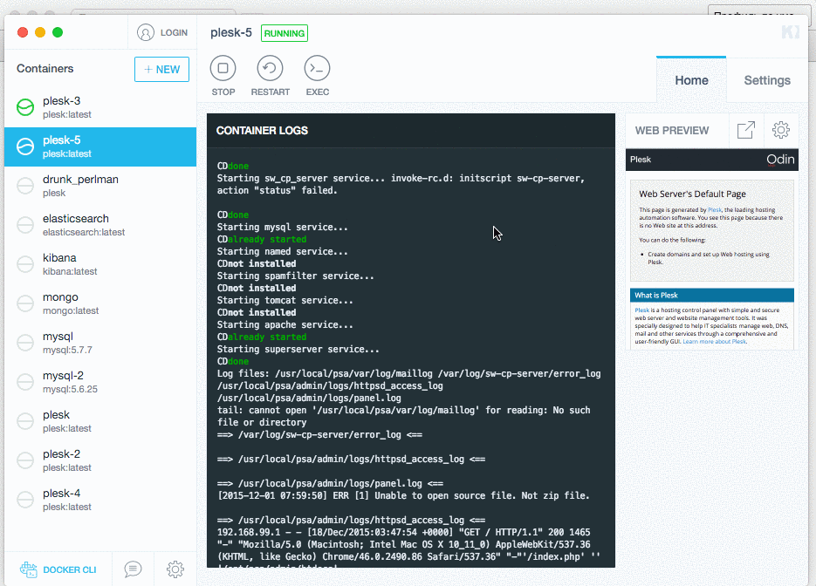Click plesk-4 stopped status icon
The width and height of the screenshot is (816, 586).
(x=25, y=500)
